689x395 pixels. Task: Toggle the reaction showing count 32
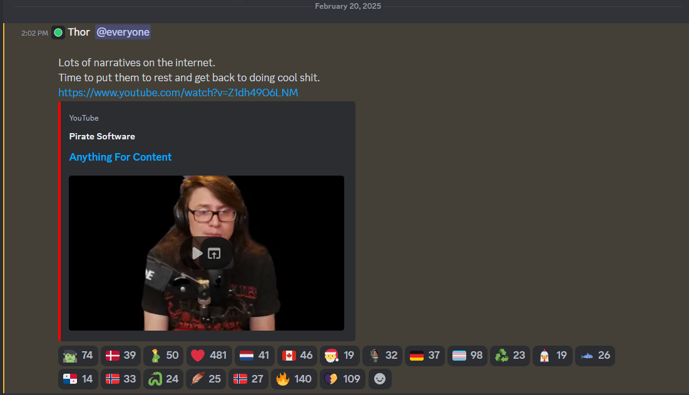[382, 356]
